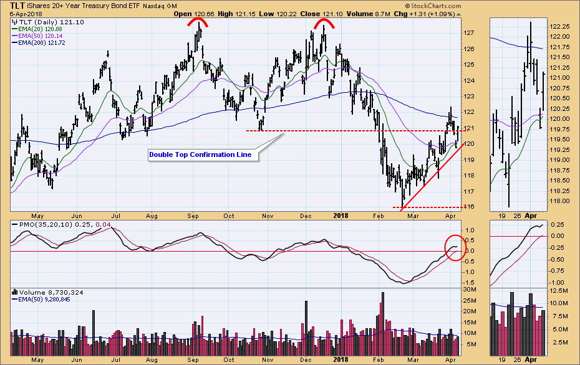The height and width of the screenshot is (365, 580).
Task: Click the green up-triangle next to the Chg value
Action: (x=458, y=14)
